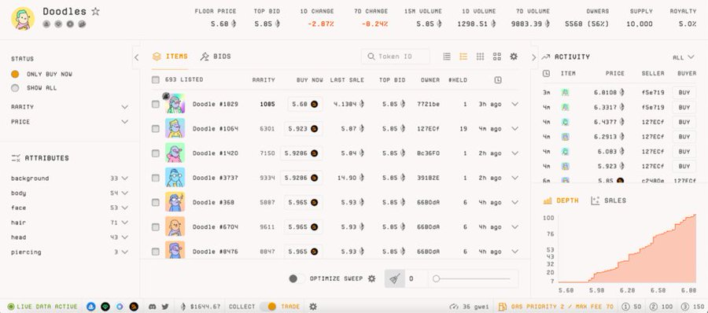
Task: Click the Live Data Active indicator
Action: click(43, 307)
